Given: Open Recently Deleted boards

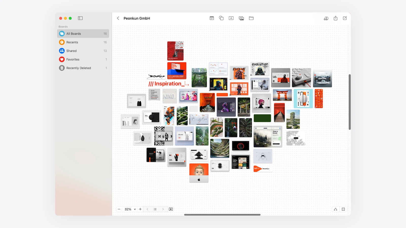Looking at the screenshot, I should [78, 68].
